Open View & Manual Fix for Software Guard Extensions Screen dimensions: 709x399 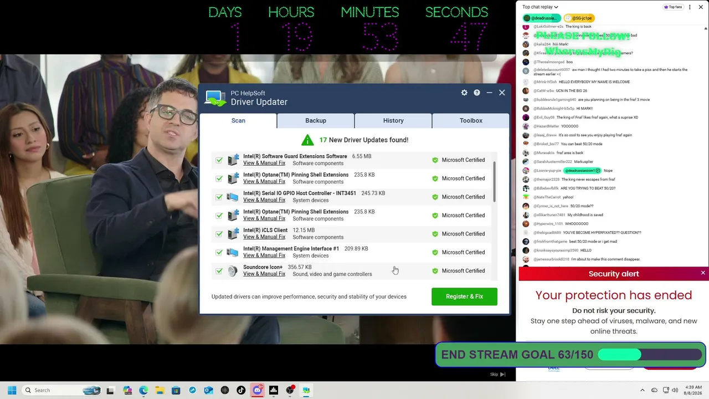tap(264, 163)
